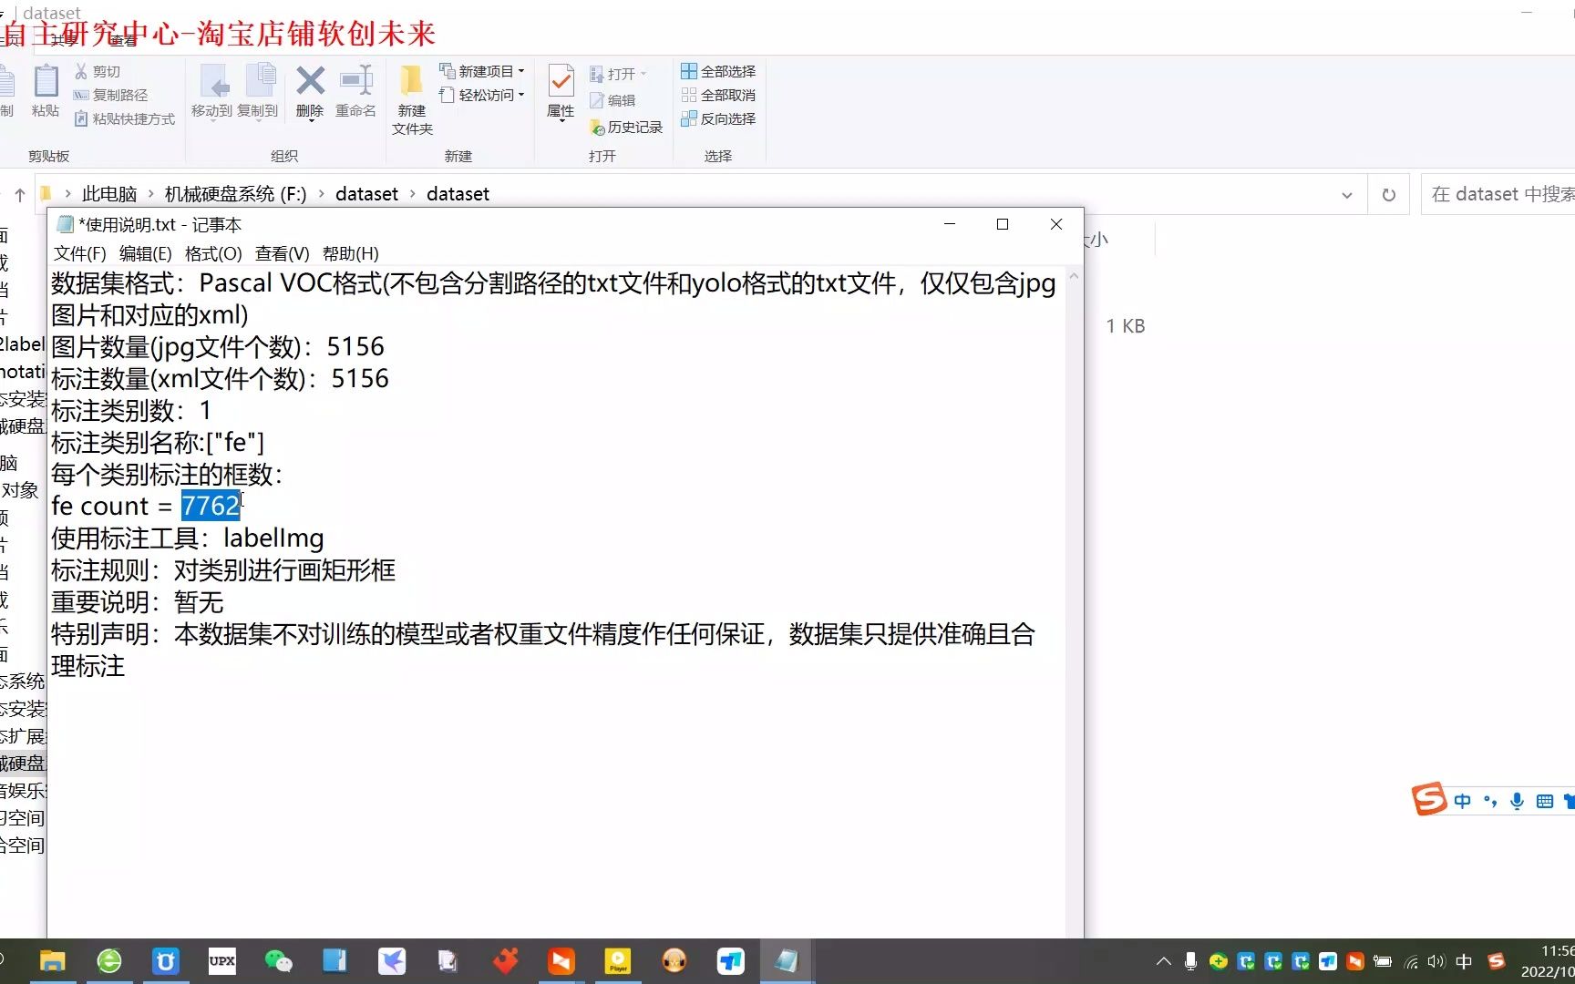The image size is (1575, 984).
Task: Click the Cut (剪切) scissors icon
Action: (81, 71)
